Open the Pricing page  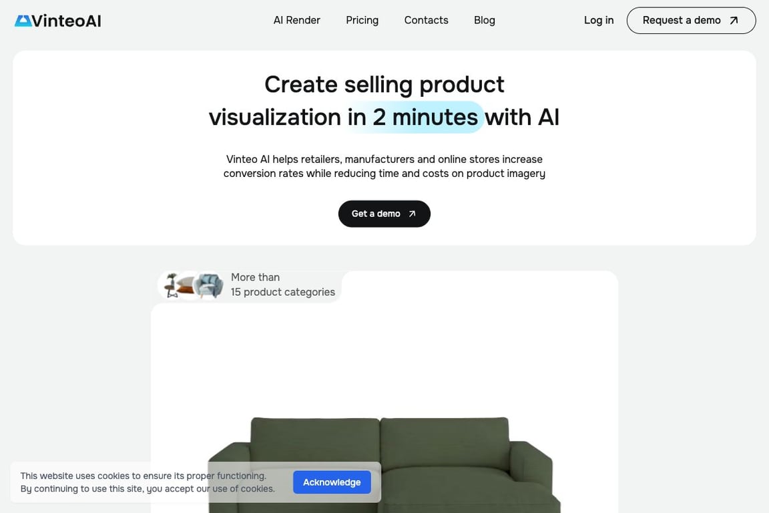(x=362, y=20)
